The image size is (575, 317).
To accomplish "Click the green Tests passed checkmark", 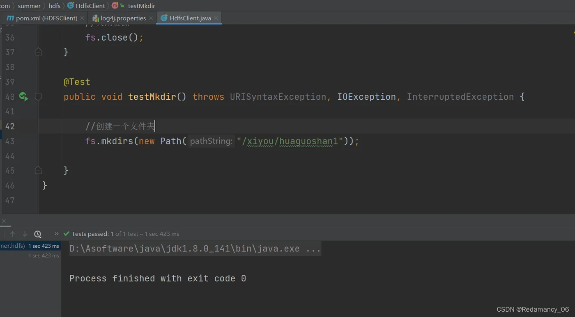I will [67, 234].
